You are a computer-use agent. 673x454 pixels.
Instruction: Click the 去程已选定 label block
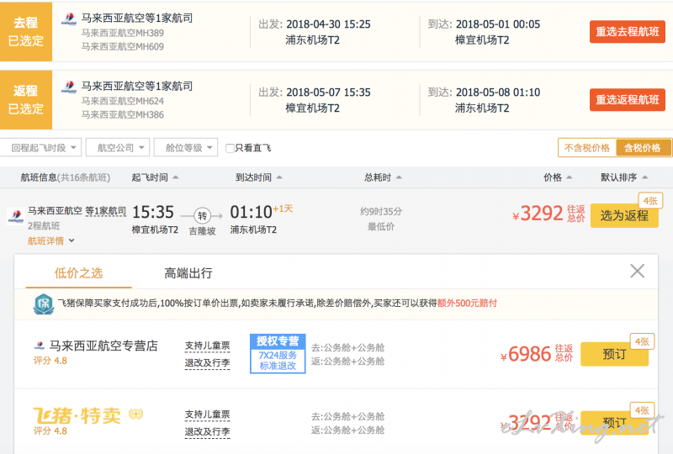coord(26,32)
